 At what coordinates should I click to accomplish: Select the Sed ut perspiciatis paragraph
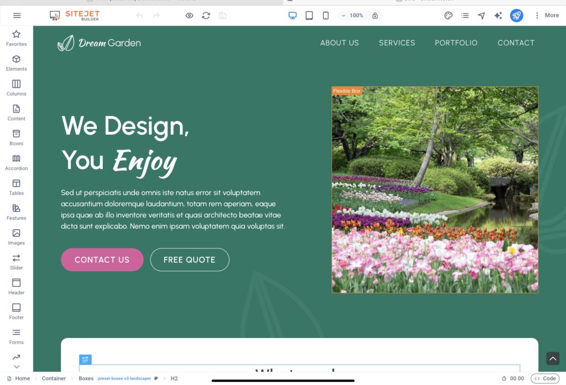coord(173,209)
